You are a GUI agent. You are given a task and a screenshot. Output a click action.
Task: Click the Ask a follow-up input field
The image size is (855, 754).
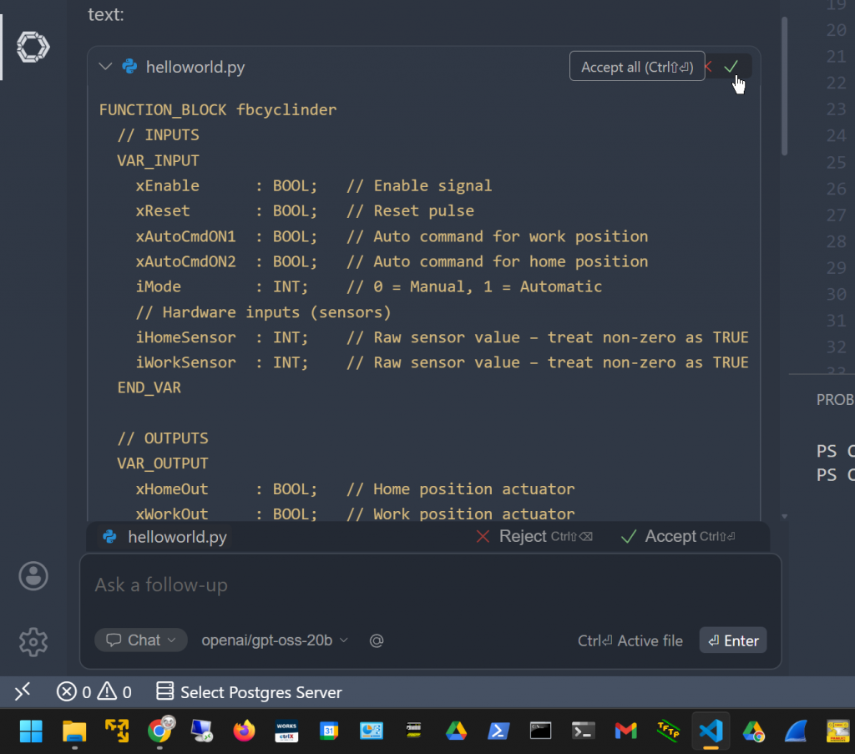pyautogui.click(x=417, y=585)
